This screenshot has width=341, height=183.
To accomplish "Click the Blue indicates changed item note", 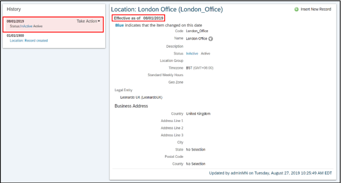I will [159, 25].
